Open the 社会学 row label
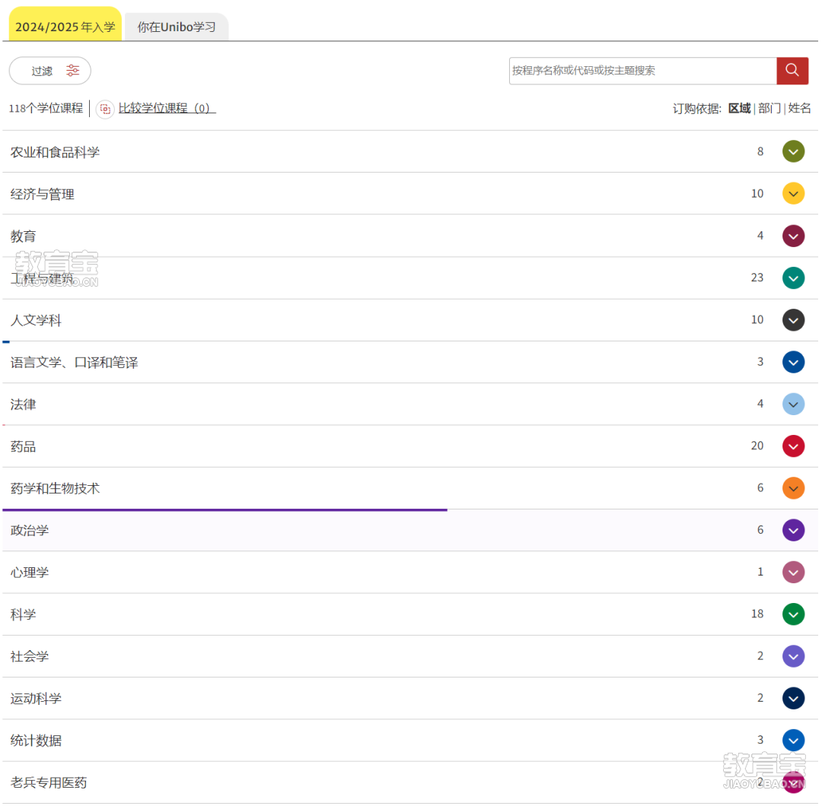This screenshot has height=806, width=822. click(30, 657)
